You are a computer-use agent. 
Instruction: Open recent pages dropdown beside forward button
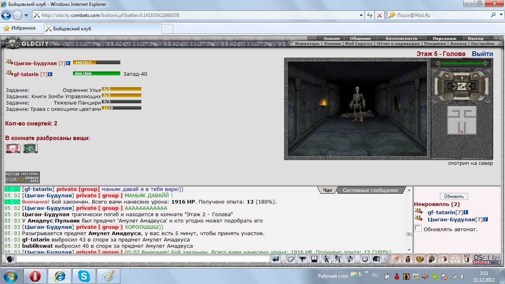(x=26, y=15)
